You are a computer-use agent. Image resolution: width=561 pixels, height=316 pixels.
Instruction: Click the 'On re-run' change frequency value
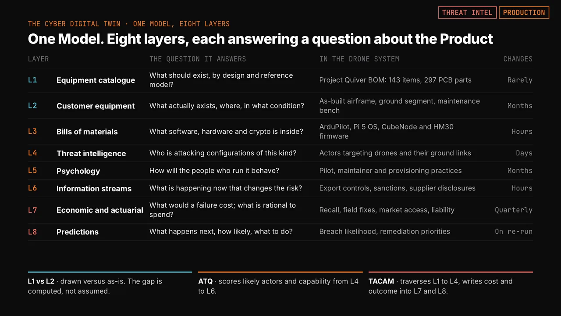pyautogui.click(x=514, y=231)
